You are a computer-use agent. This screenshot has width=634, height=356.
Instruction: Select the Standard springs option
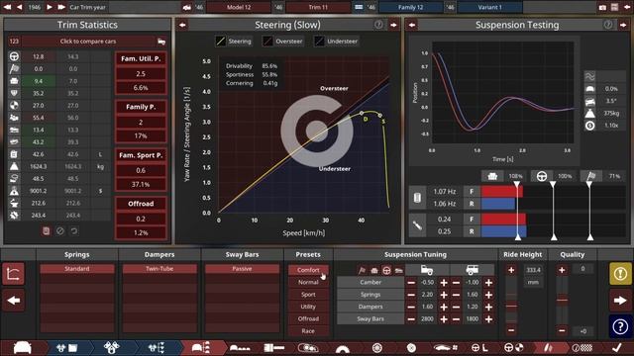tap(77, 269)
